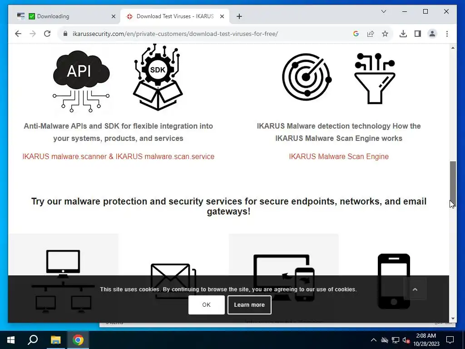Click the muted speaker tray icon
The width and height of the screenshot is (465, 349).
coord(406,340)
